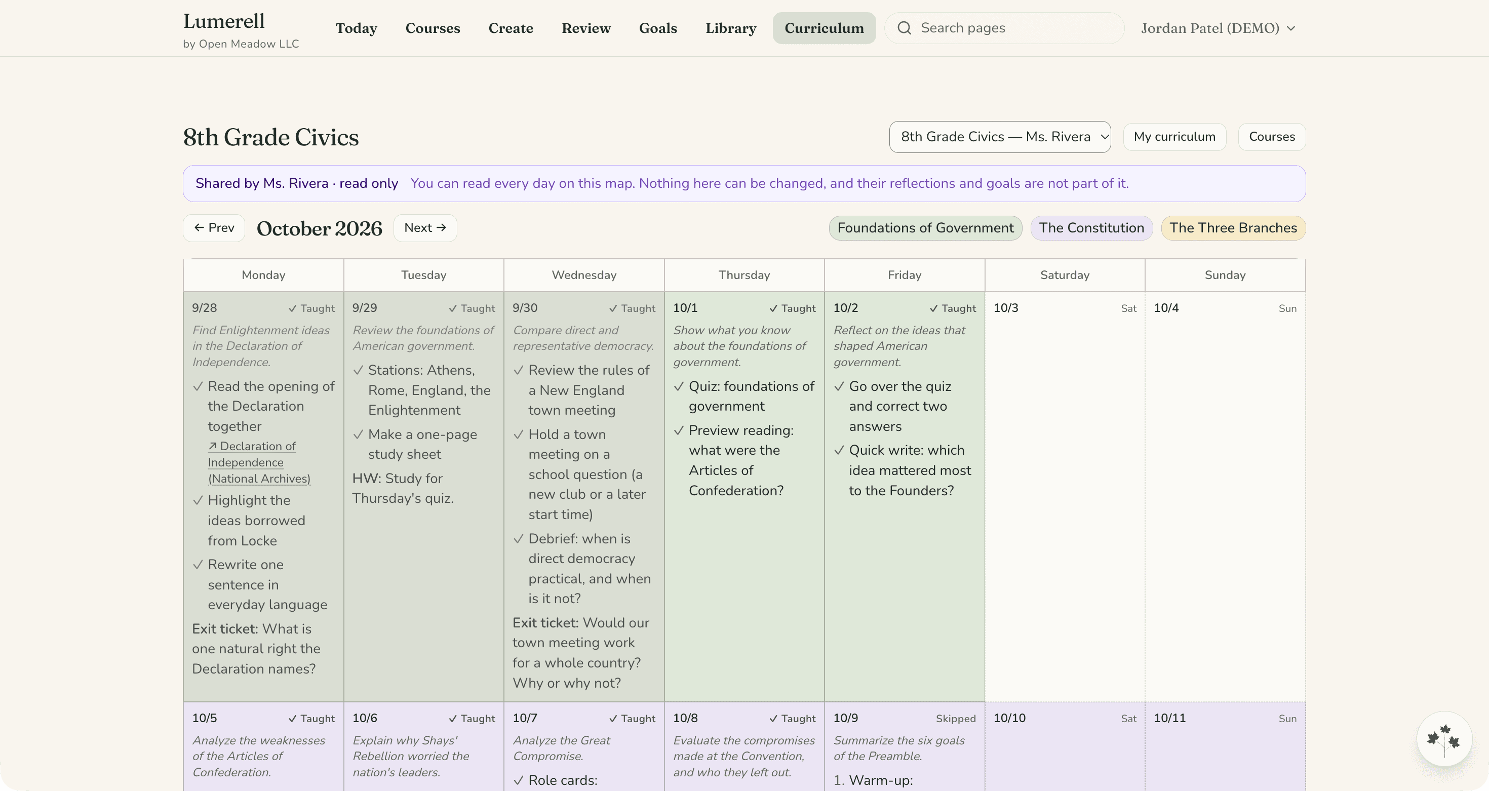Select The Constitution unit chip

[1091, 228]
